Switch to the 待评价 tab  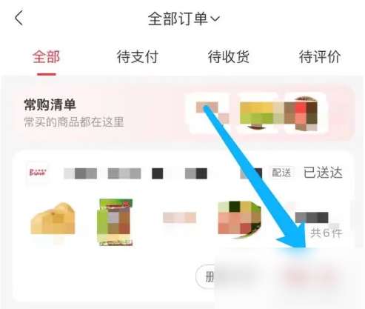tap(320, 57)
